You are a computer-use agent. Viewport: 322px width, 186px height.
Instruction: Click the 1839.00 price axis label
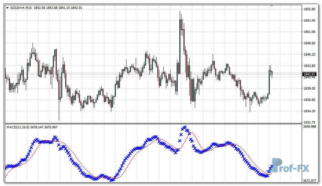pos(310,89)
